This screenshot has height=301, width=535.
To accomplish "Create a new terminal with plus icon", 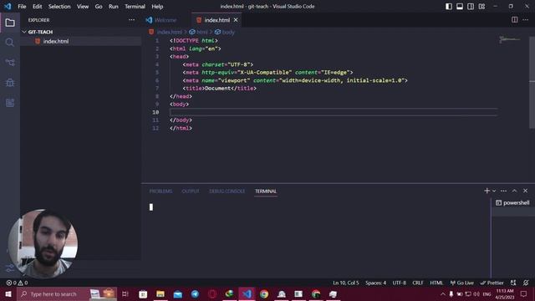I will tap(487, 191).
